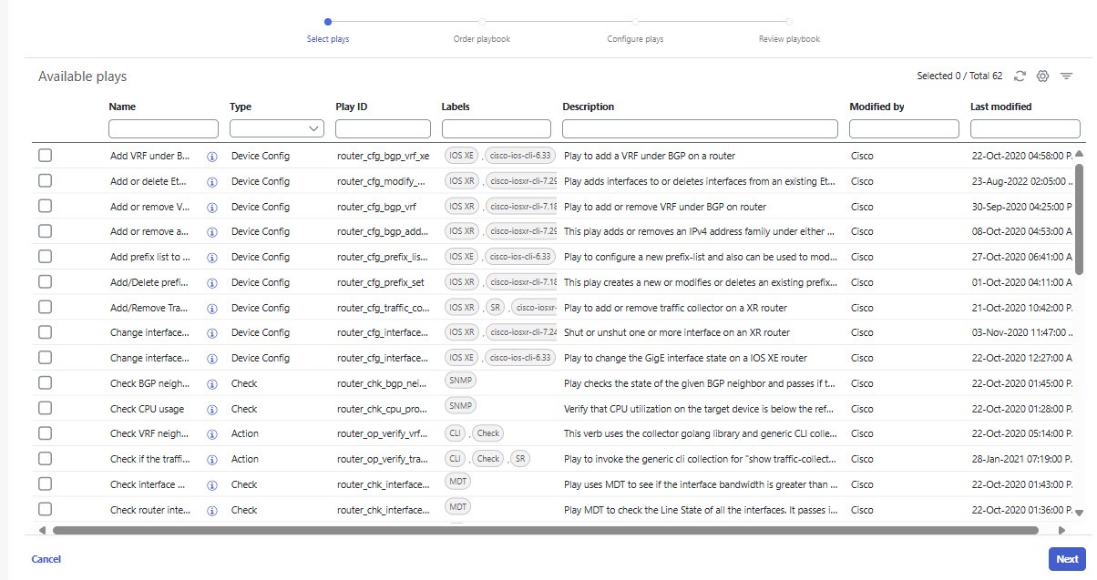Image resolution: width=1097 pixels, height=580 pixels.
Task: Sort by Labels column header
Action: (x=456, y=107)
